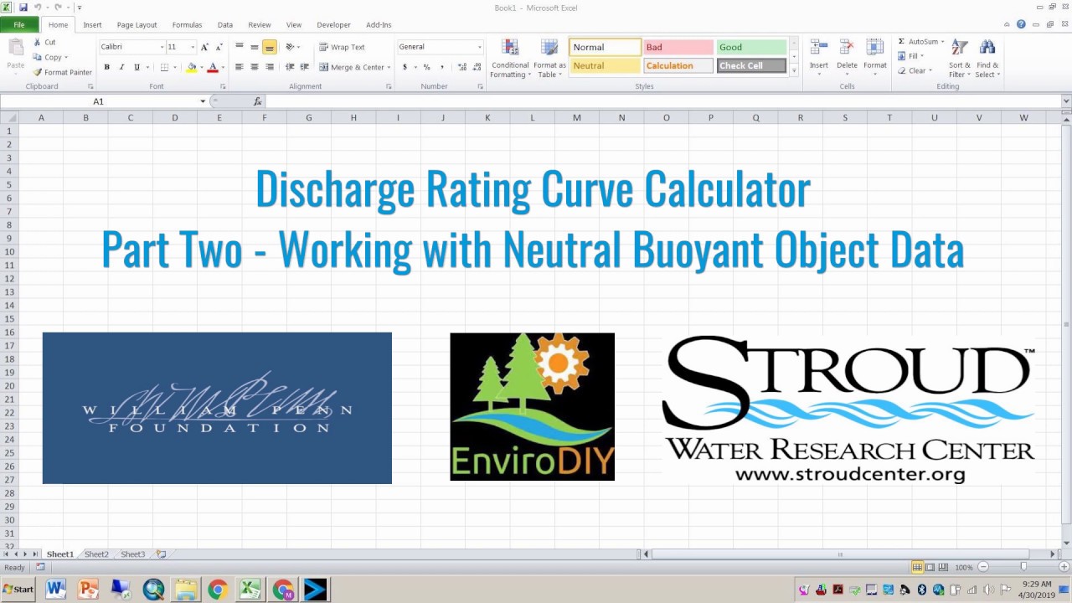This screenshot has width=1072, height=603.
Task: Switch to Page Layout view in status bar
Action: 930,567
